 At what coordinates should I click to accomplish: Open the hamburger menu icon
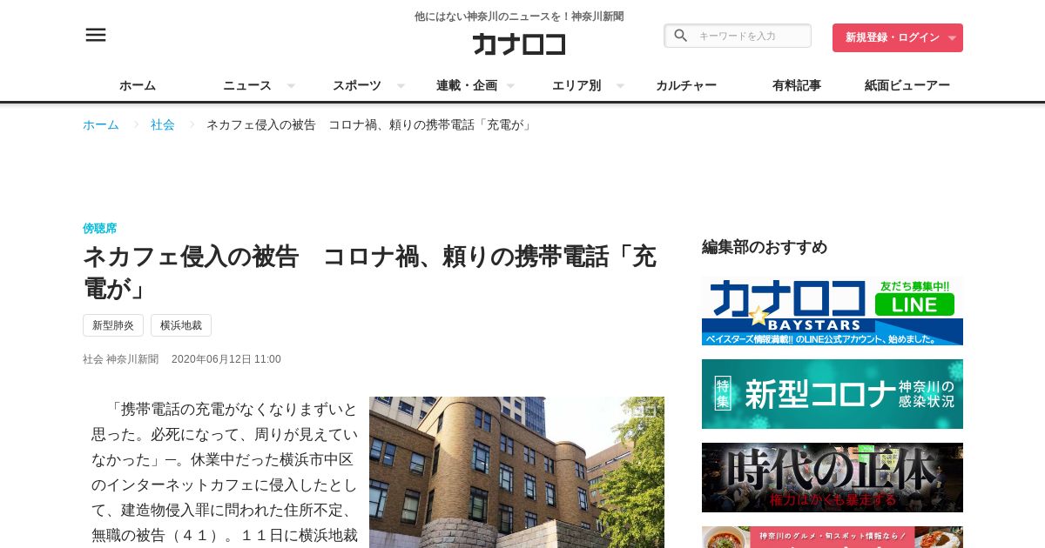click(x=96, y=35)
